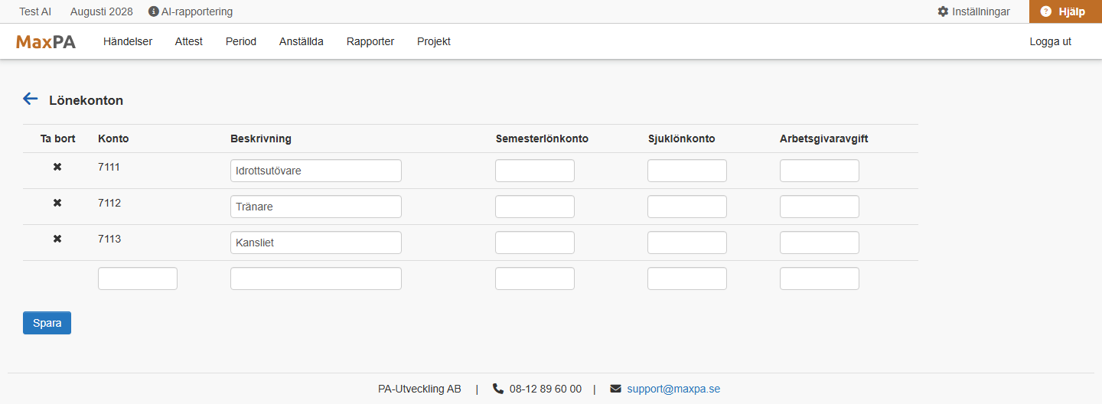
Task: Click Sjuklönkonto field for account 7111
Action: [x=687, y=171]
